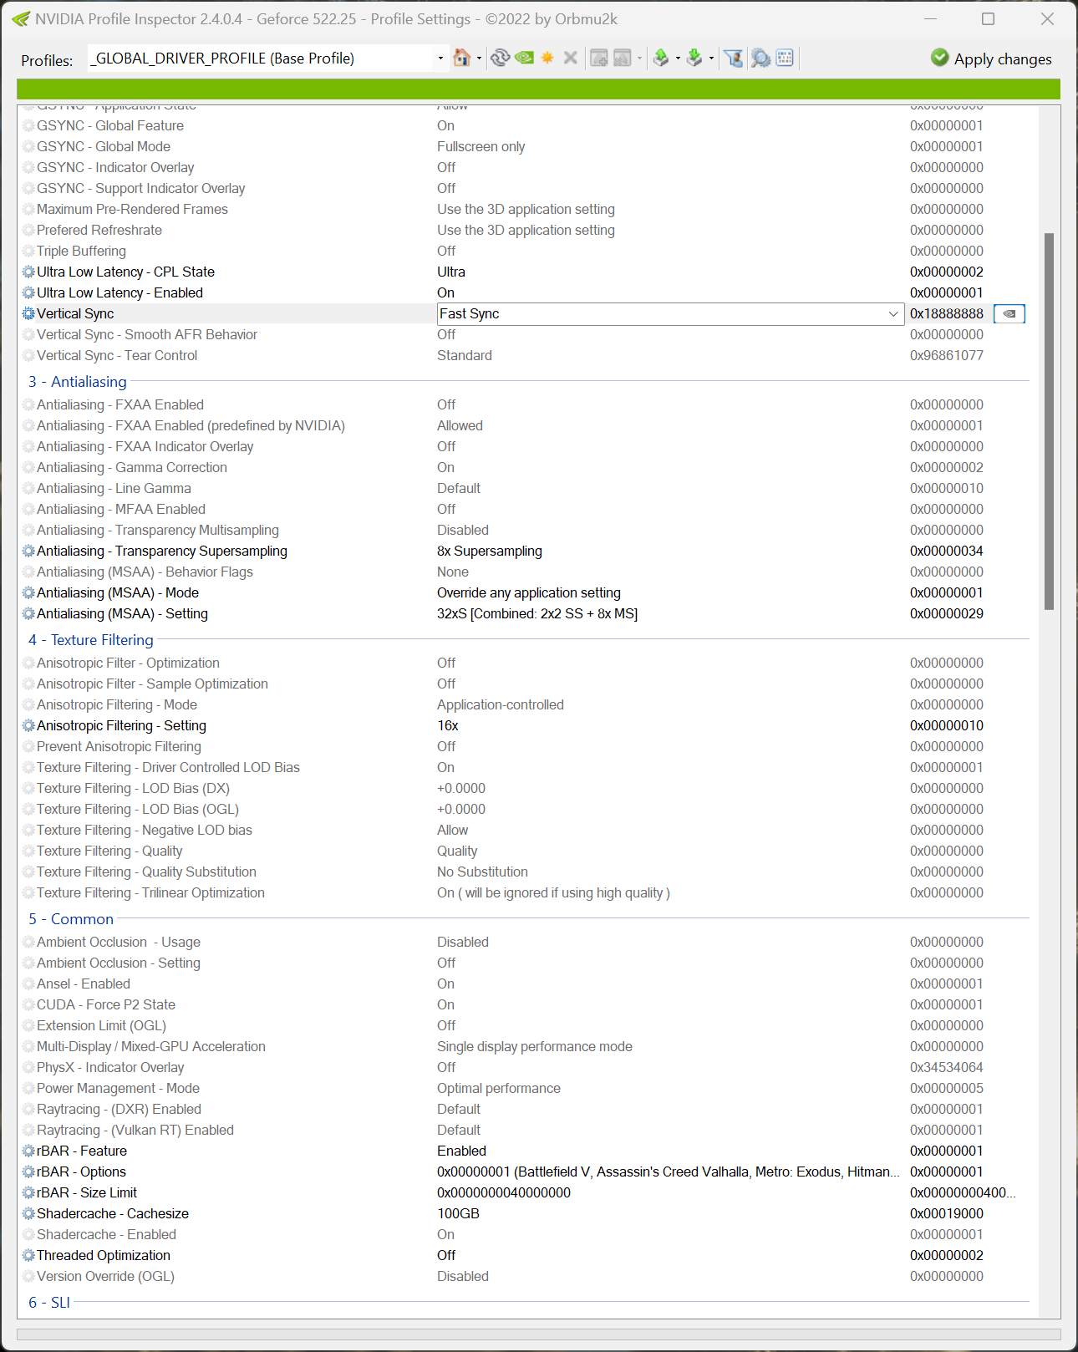The width and height of the screenshot is (1078, 1352).
Task: Click the gear icon for Antialiasing (MSAA) - Mode
Action: [28, 593]
